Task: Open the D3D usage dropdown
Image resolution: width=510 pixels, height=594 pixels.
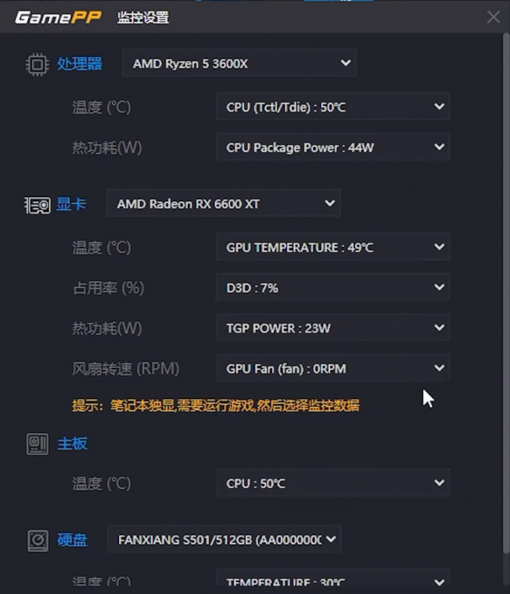Action: 333,288
